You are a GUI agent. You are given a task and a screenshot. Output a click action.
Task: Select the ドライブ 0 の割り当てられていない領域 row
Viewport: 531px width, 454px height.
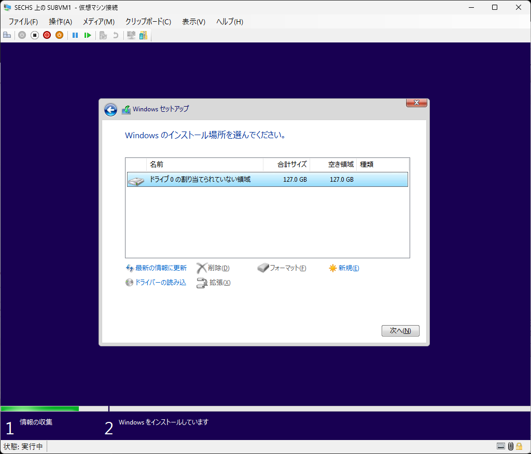point(268,180)
